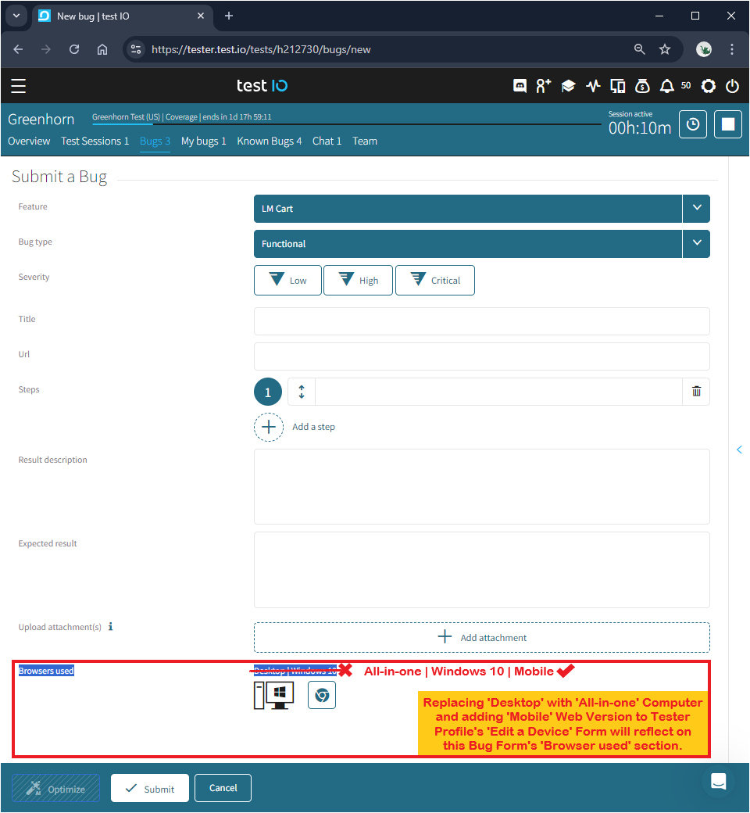The height and width of the screenshot is (813, 750).
Task: Click the Greenhorn Test (US) link
Action: pyautogui.click(x=126, y=116)
